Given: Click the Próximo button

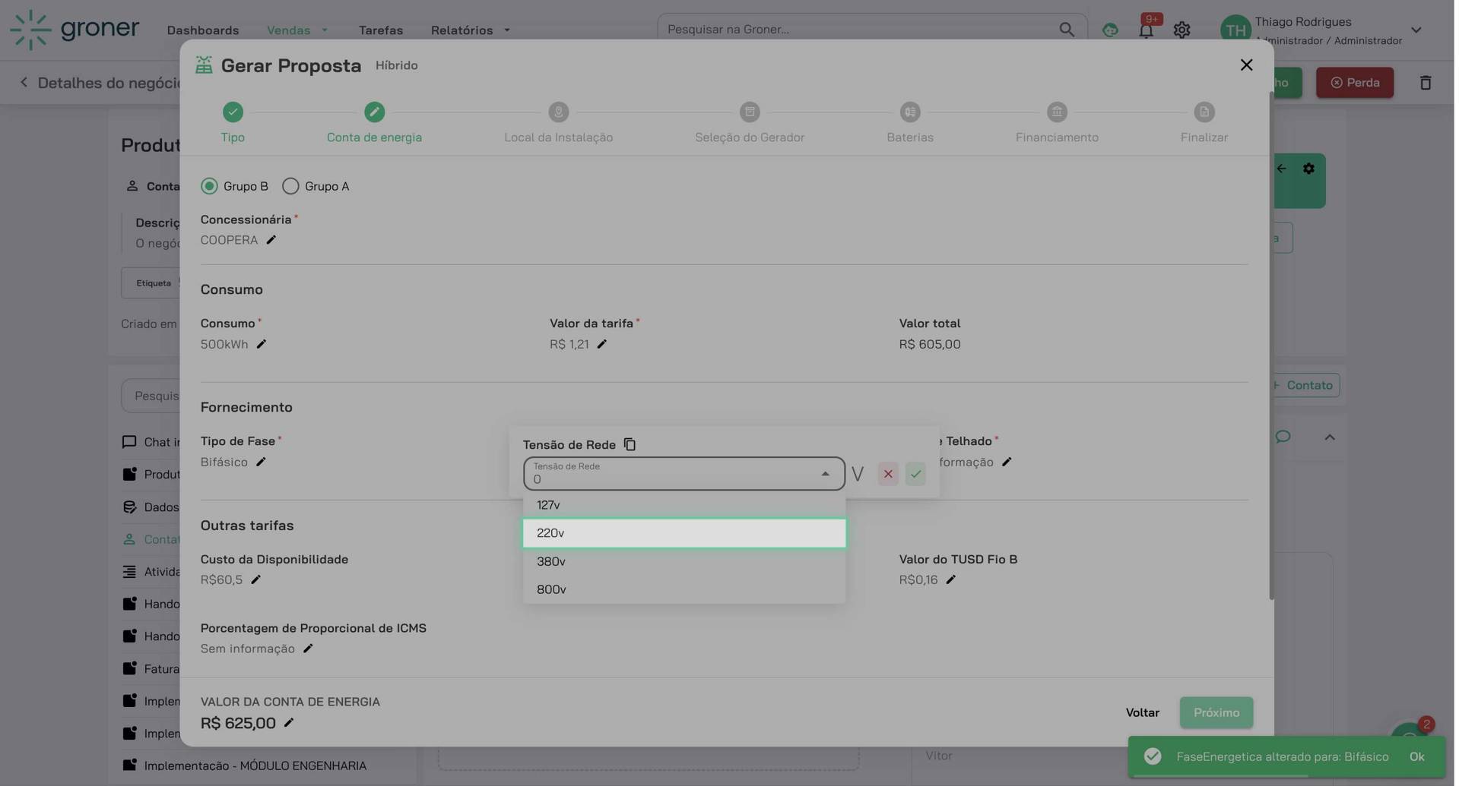Looking at the screenshot, I should (x=1216, y=712).
